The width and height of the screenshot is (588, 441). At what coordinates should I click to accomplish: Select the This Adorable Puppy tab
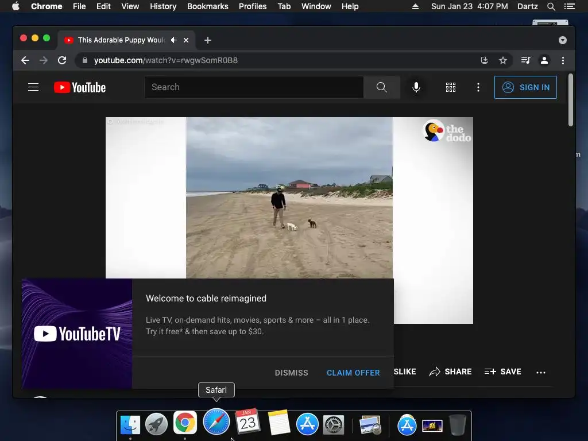(x=121, y=40)
